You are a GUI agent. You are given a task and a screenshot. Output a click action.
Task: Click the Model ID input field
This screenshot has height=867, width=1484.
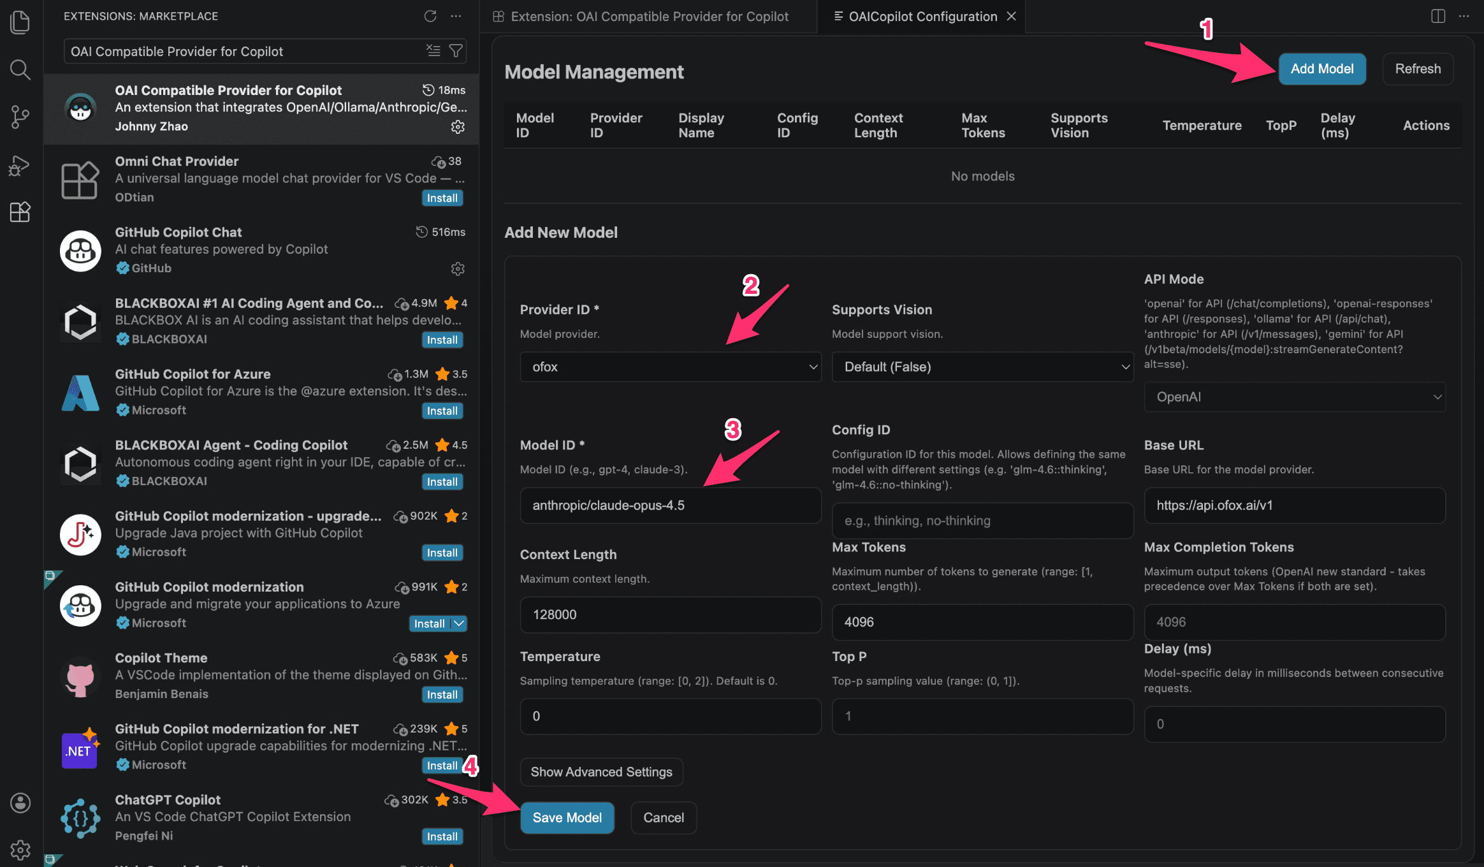671,506
